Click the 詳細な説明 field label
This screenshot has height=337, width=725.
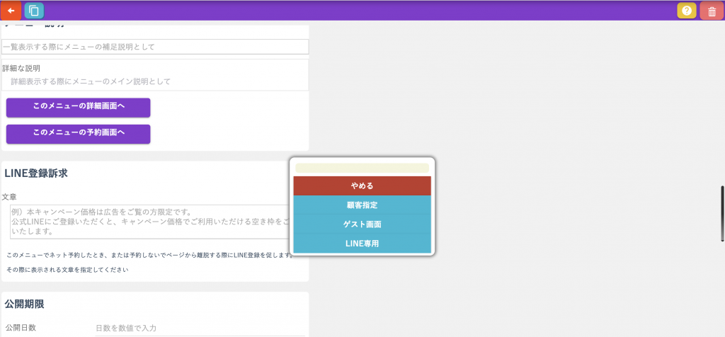point(21,69)
